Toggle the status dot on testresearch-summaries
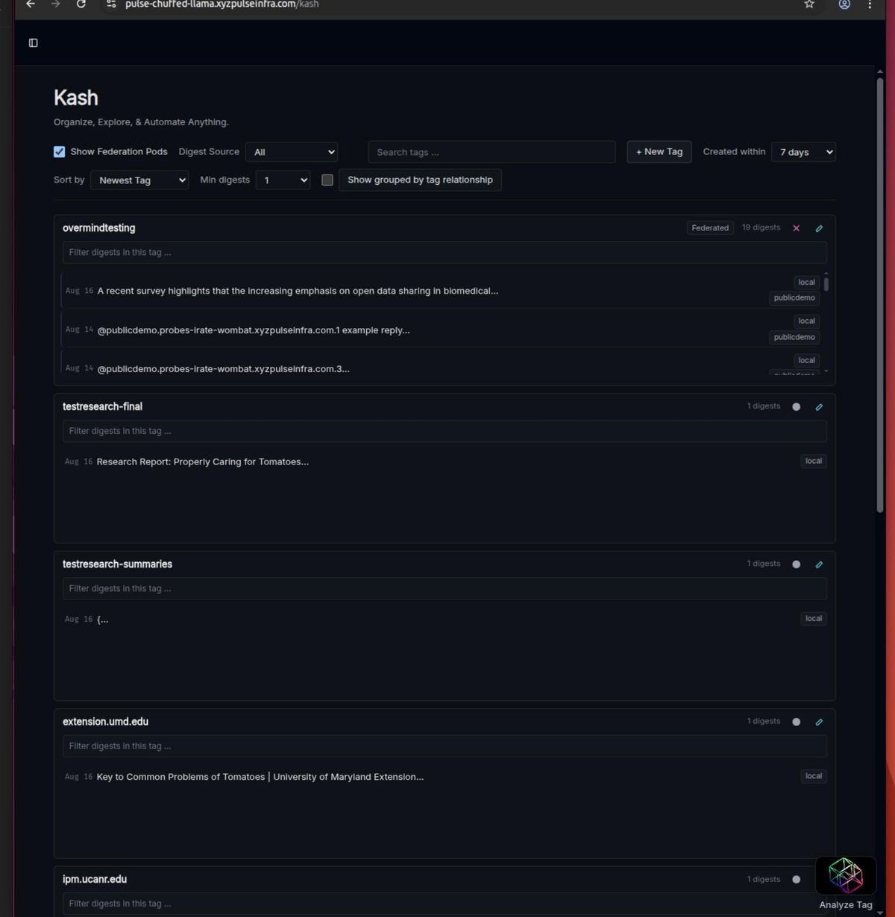The width and height of the screenshot is (895, 917). 796,564
